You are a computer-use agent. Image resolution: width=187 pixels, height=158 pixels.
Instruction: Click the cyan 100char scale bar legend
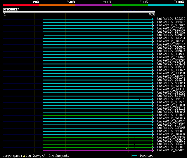pyautogui.click(x=134, y=156)
